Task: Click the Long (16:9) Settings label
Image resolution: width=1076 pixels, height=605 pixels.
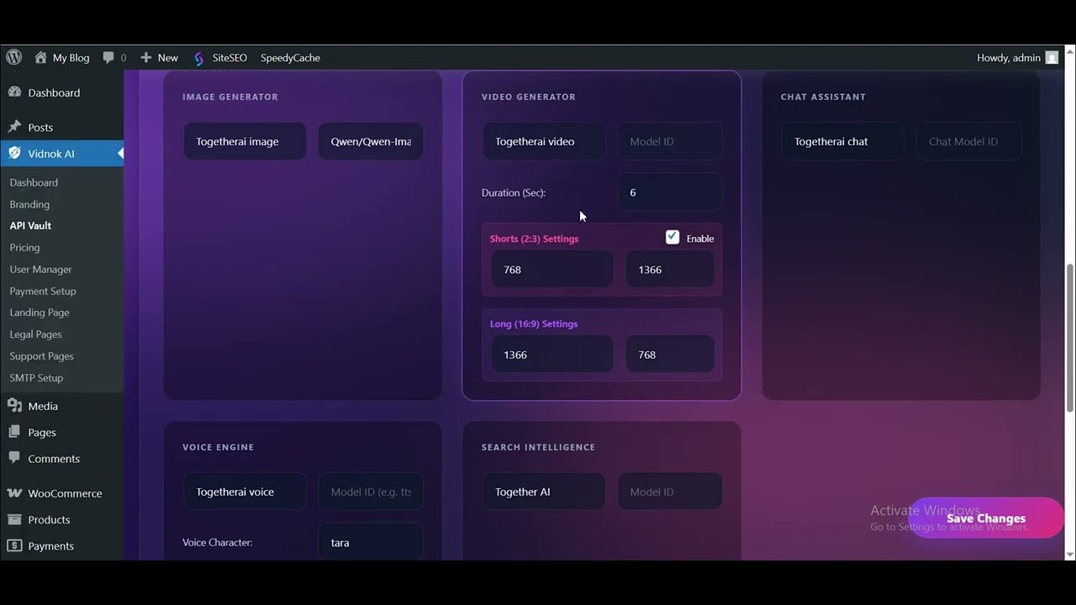Action: (x=534, y=324)
